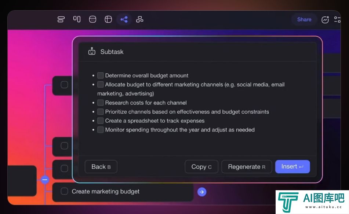Open the org chart view icon

click(139, 19)
